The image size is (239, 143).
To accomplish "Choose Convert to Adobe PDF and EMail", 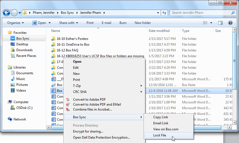I will pos(97,105).
